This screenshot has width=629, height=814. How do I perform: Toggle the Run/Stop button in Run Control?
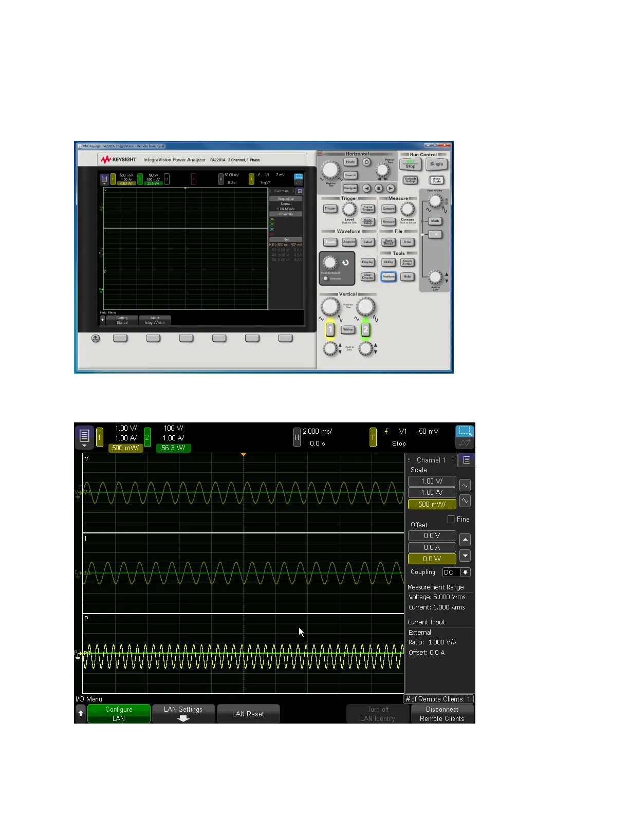[x=410, y=164]
